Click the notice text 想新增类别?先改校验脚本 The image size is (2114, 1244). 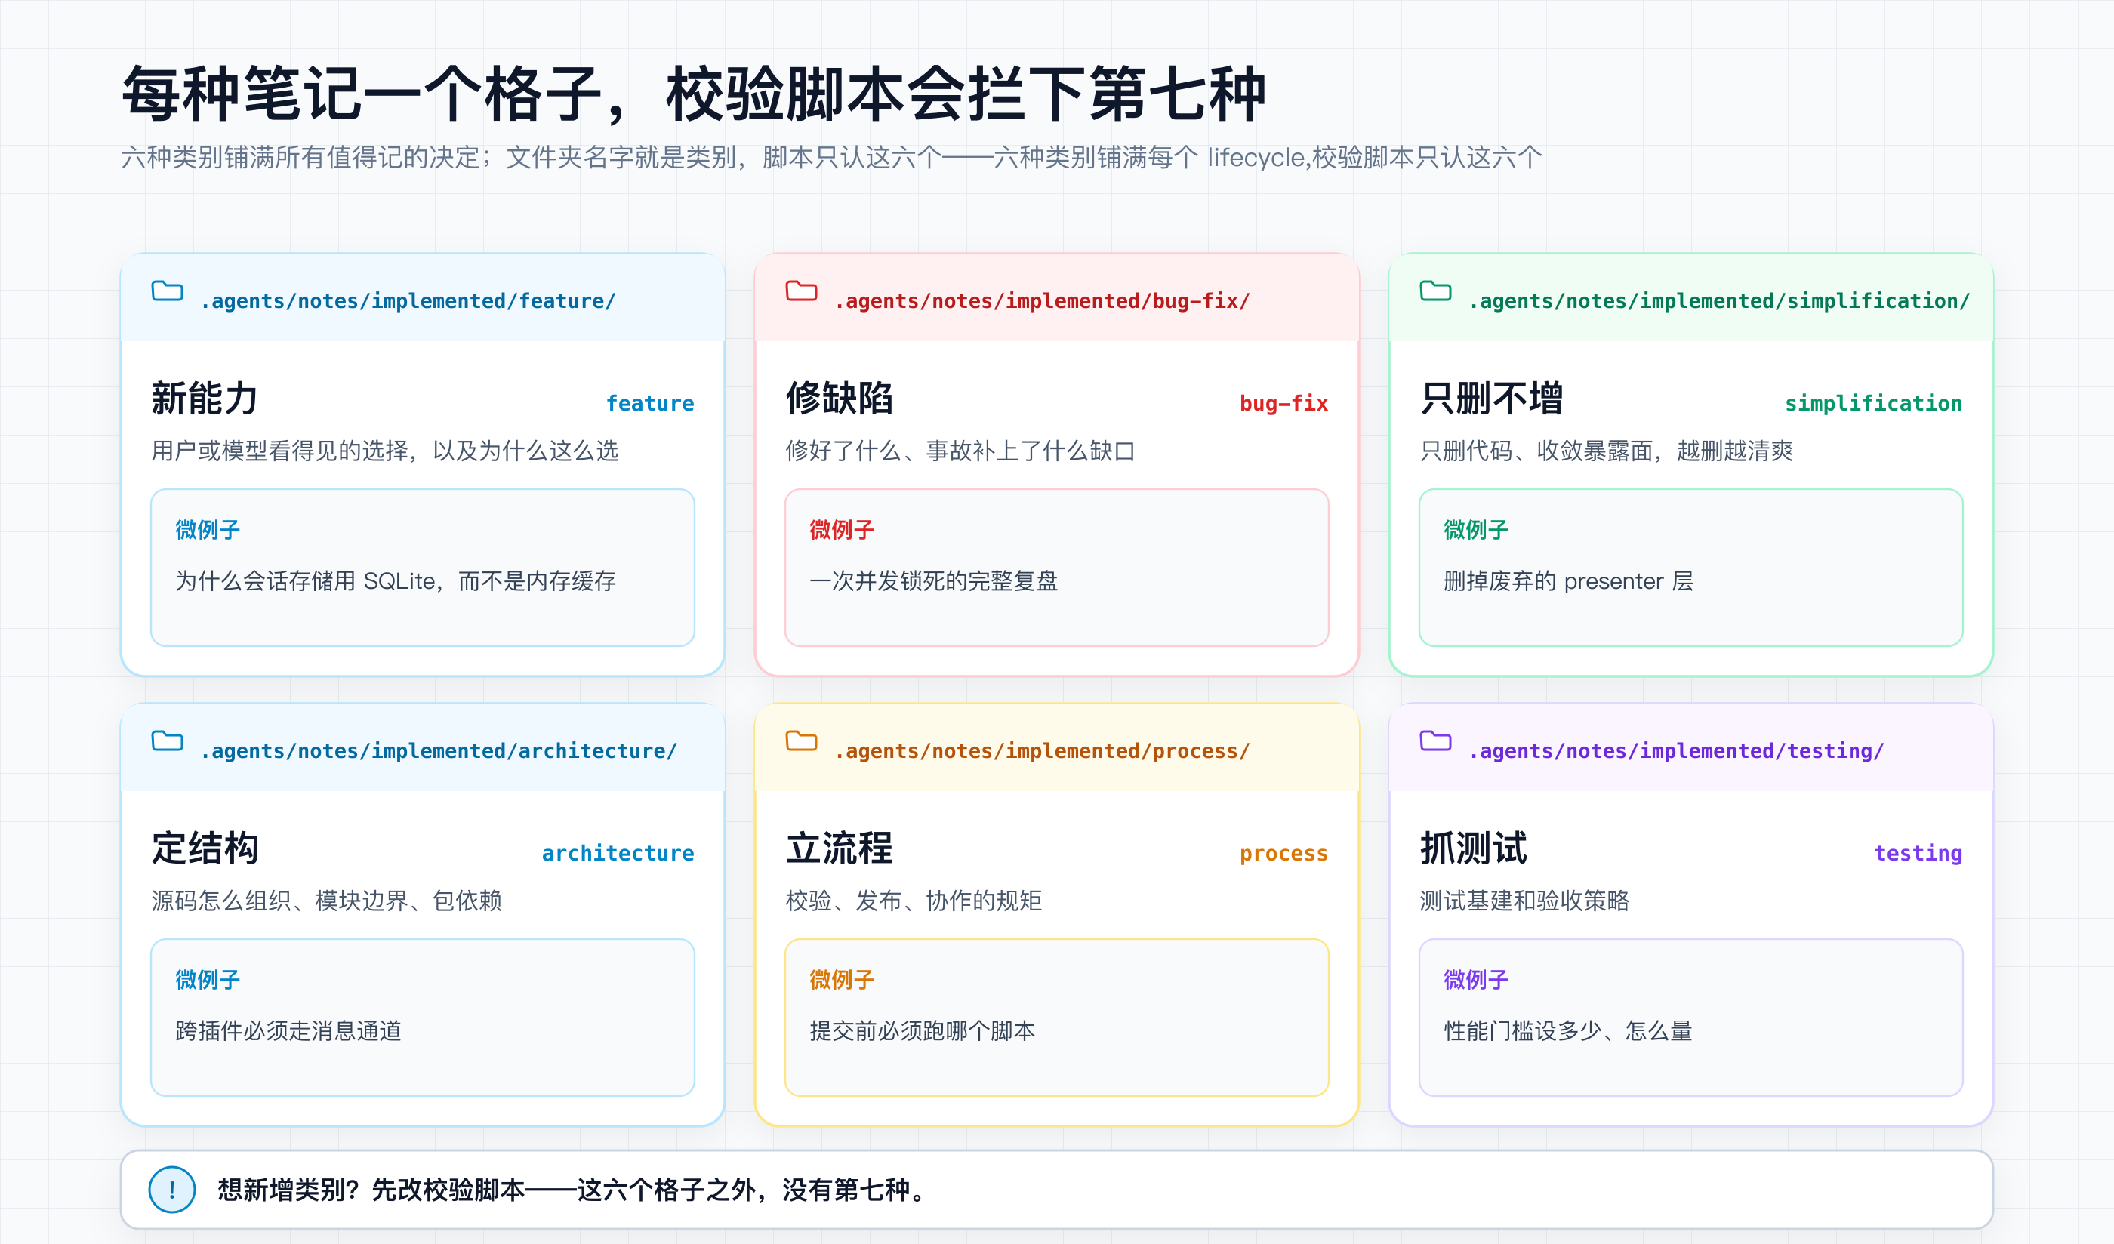(371, 1190)
